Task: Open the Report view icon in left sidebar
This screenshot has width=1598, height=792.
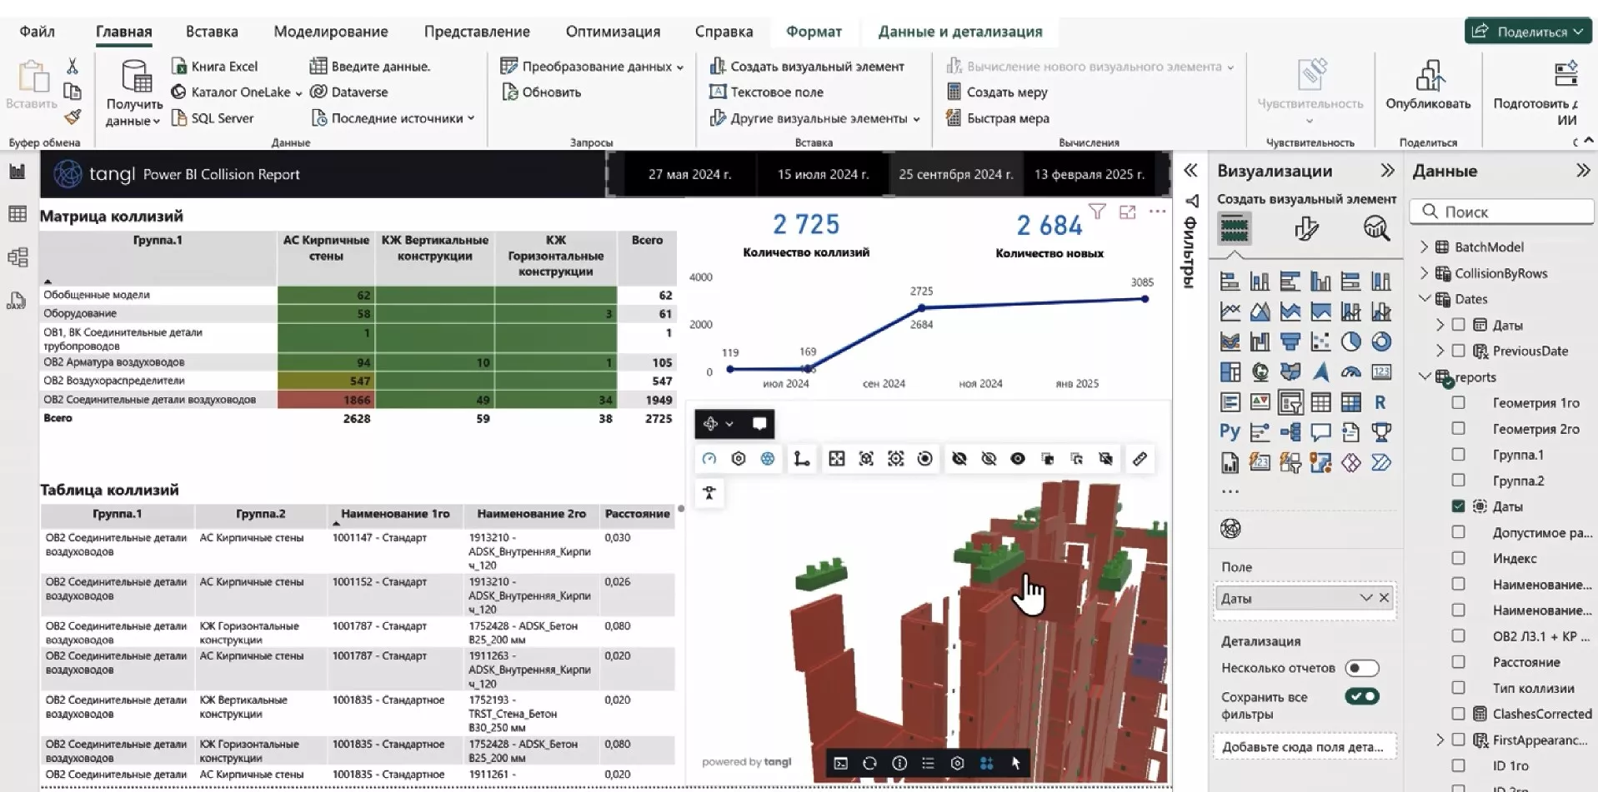Action: click(17, 172)
